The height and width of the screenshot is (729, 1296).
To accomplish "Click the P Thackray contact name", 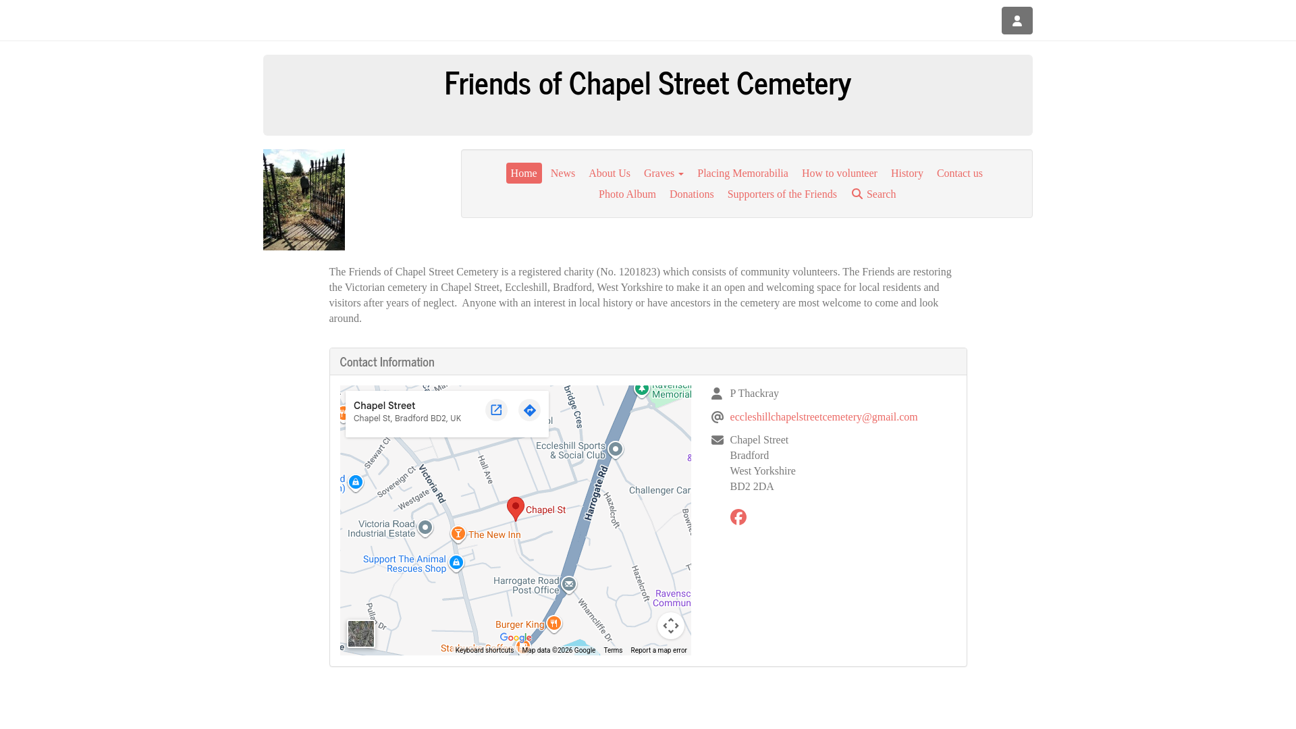I will [754, 394].
